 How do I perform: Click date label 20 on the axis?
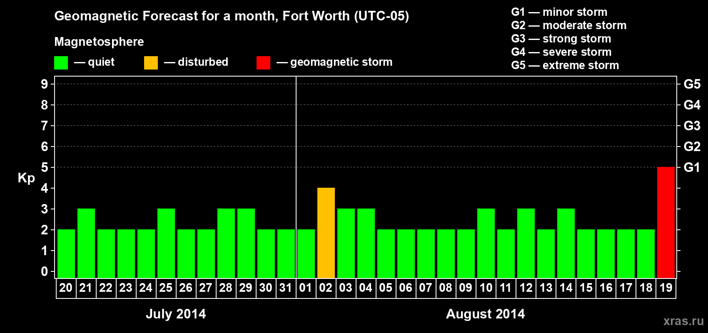point(66,288)
